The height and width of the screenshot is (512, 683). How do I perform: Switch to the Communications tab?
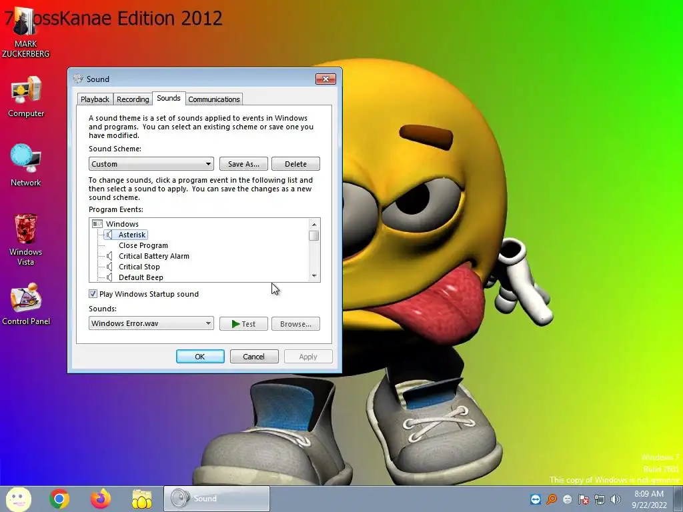tap(214, 99)
